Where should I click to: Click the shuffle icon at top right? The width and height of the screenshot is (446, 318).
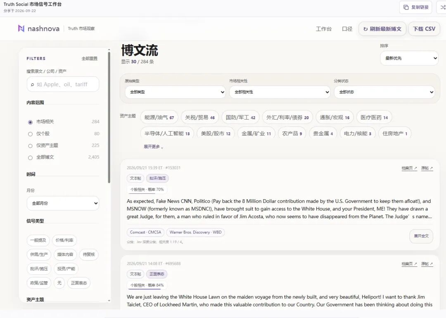coord(443,7)
